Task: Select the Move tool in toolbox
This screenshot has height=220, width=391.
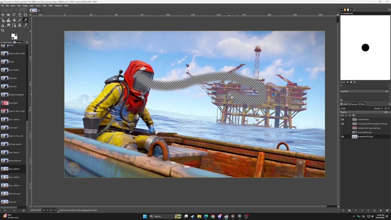Action: pyautogui.click(x=3, y=15)
